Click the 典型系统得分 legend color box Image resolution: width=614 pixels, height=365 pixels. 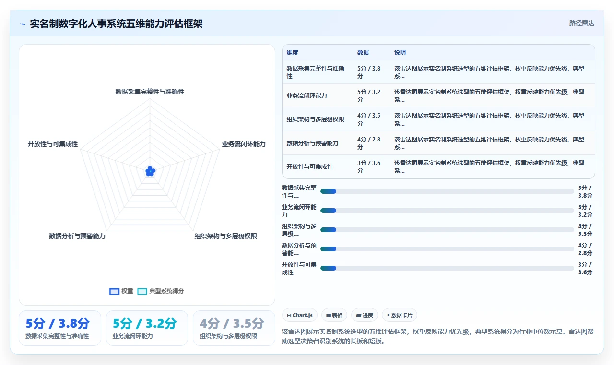[142, 291]
